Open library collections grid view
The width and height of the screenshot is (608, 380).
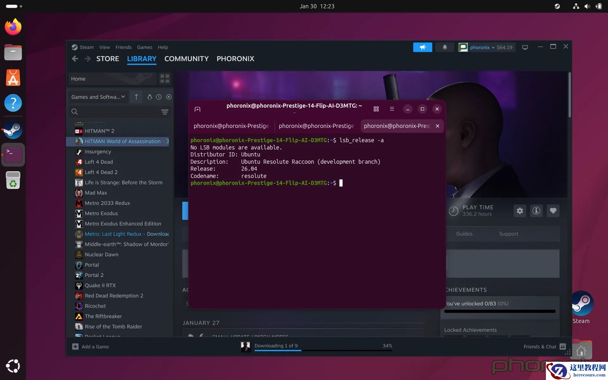click(165, 79)
